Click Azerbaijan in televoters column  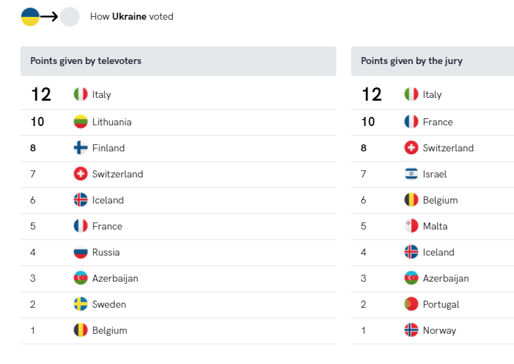pyautogui.click(x=115, y=279)
